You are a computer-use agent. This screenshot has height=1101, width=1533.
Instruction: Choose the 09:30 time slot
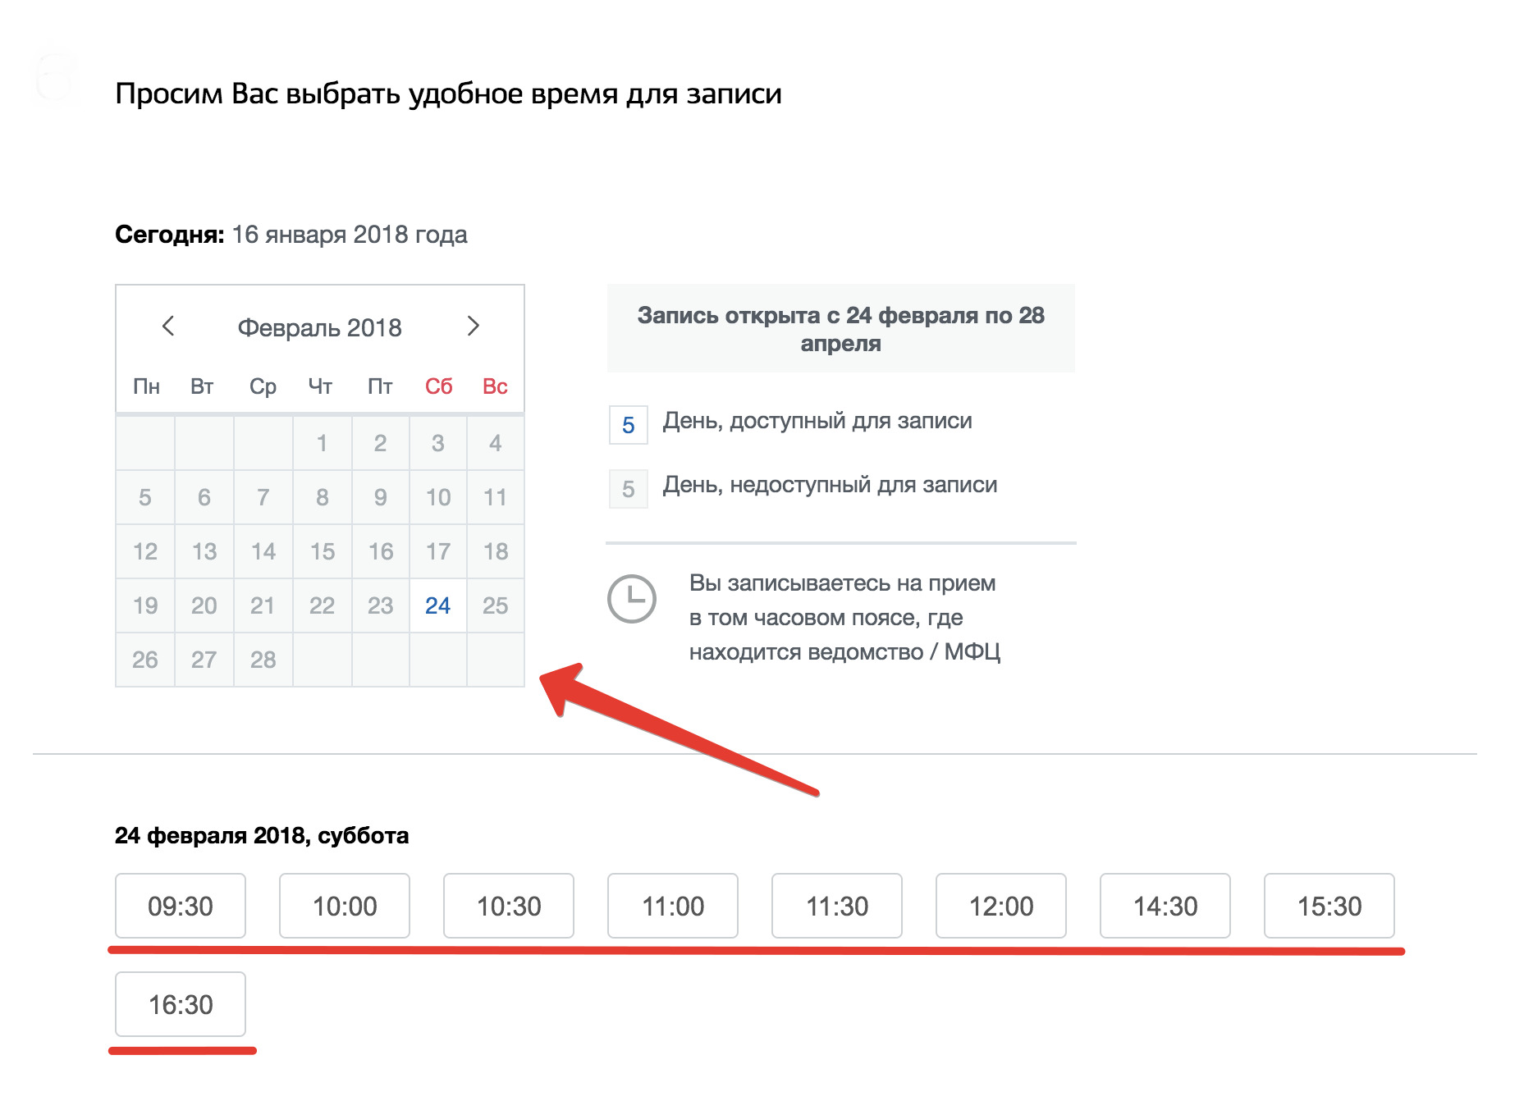click(181, 906)
